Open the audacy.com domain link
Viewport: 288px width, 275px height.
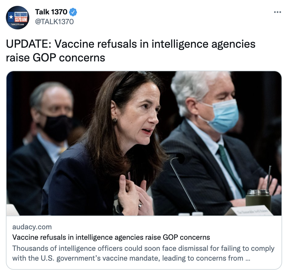[x=32, y=227]
